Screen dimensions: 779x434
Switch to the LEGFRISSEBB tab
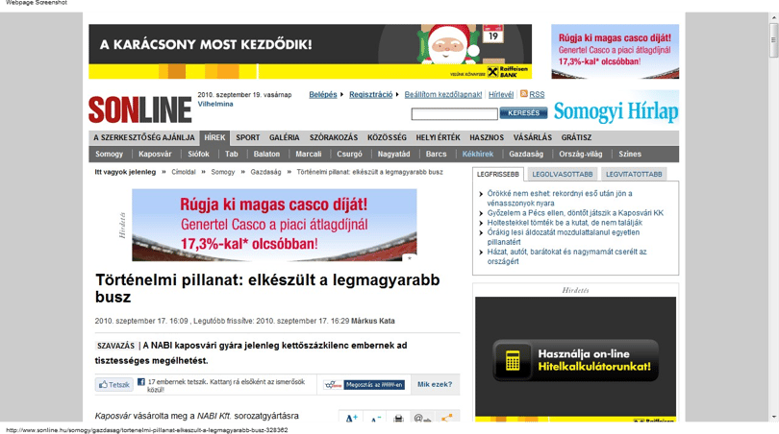click(498, 175)
